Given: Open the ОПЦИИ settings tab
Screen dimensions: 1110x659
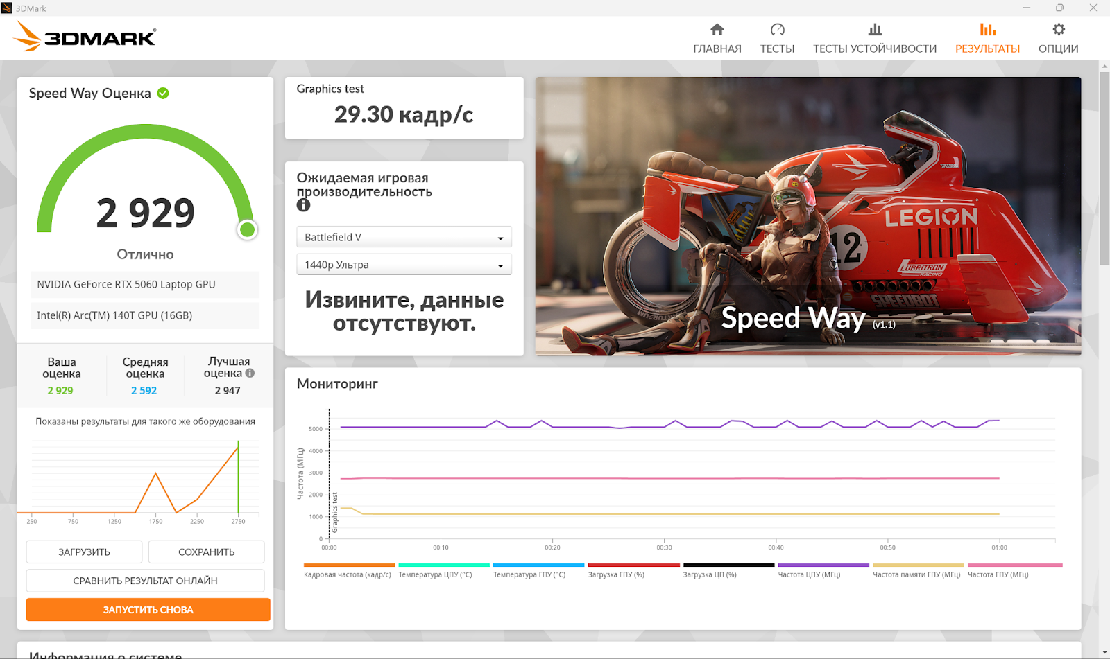Looking at the screenshot, I should (1058, 39).
